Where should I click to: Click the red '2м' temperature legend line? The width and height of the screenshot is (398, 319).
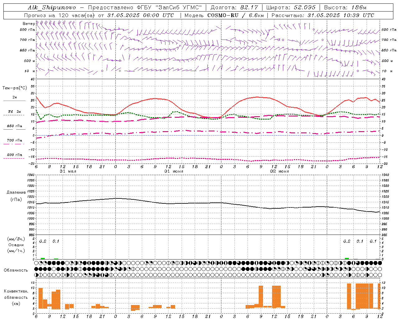click(14, 101)
